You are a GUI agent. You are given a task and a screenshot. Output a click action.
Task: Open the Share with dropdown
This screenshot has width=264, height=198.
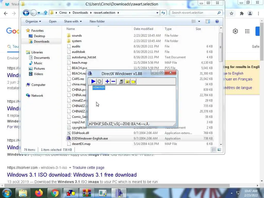click(x=73, y=21)
